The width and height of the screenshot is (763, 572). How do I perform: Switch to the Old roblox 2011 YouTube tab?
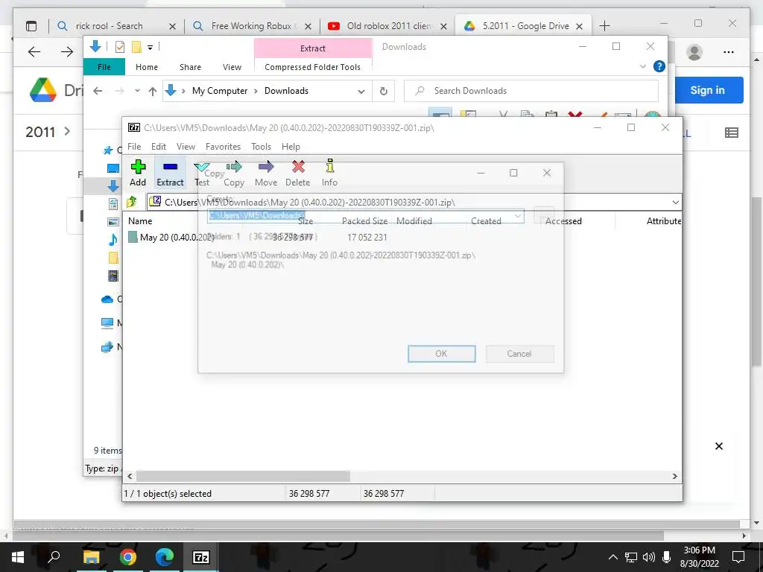coord(387,26)
